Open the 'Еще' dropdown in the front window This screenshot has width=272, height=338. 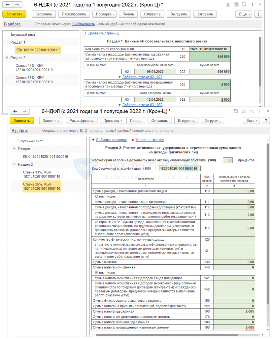(252, 121)
